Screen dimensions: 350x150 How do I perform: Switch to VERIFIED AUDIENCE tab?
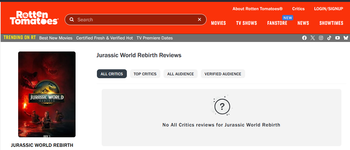tap(223, 74)
